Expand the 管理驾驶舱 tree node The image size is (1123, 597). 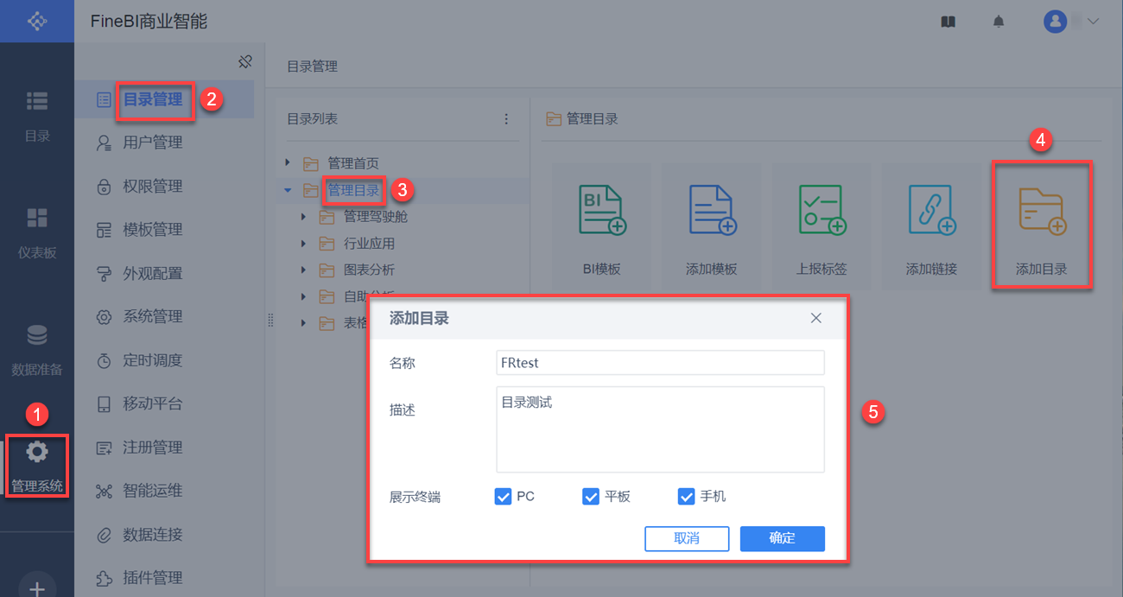(x=303, y=216)
